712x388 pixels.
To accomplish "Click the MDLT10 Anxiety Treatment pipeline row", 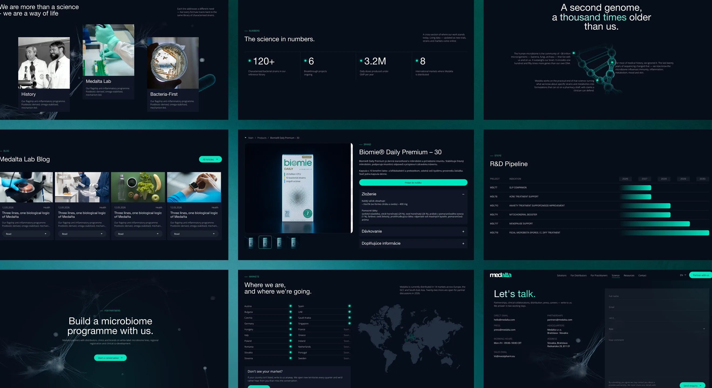I will [x=599, y=206].
